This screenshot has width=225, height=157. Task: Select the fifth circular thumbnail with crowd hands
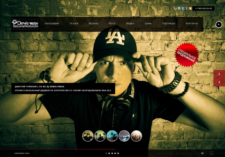point(136,136)
